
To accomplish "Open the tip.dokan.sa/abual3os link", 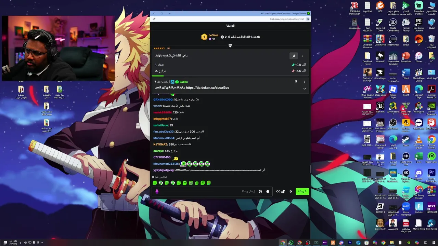I will 207,87.
